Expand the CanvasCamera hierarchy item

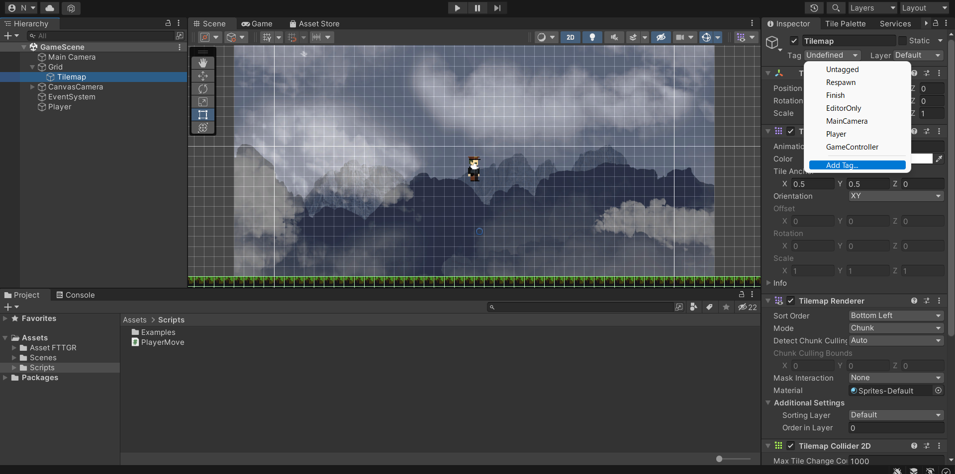(x=33, y=87)
